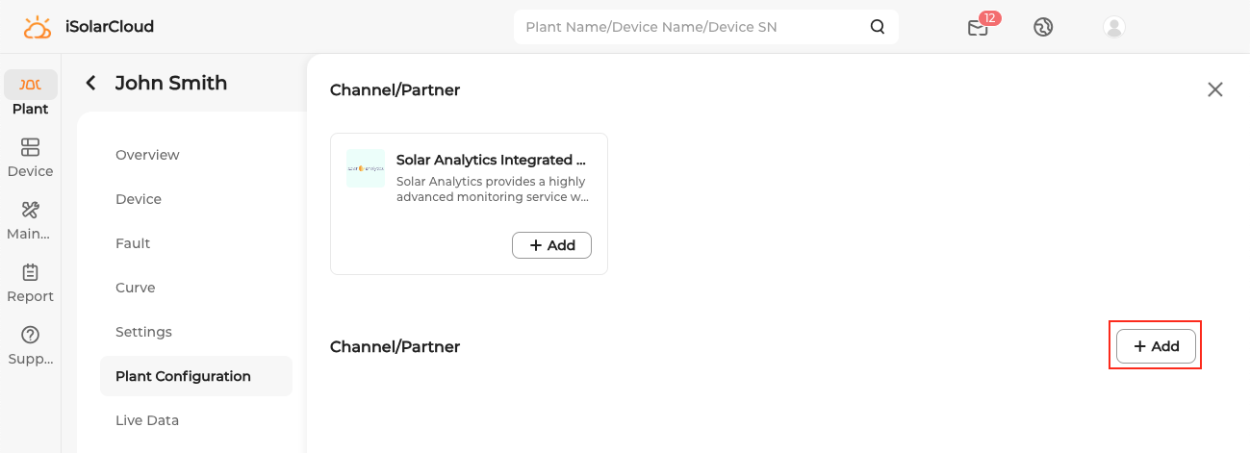Open the Report sidebar icon

pyautogui.click(x=30, y=283)
